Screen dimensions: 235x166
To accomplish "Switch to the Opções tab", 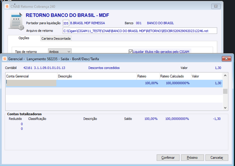I will (24, 38).
